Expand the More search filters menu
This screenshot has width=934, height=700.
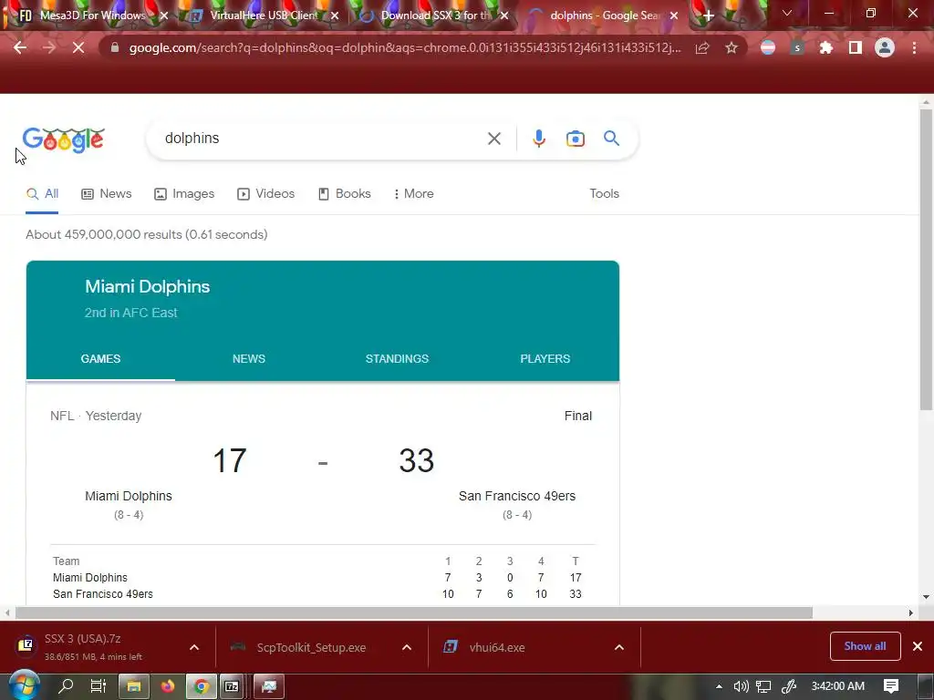click(414, 193)
